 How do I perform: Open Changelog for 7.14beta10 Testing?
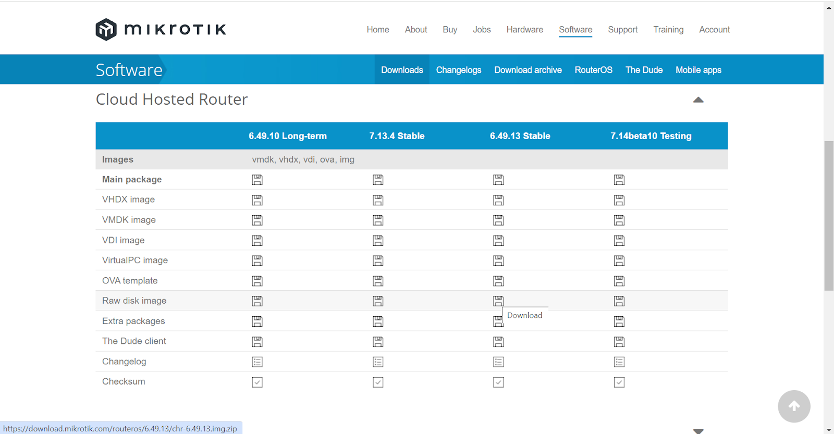pyautogui.click(x=619, y=362)
